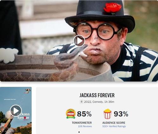Open the 85% Tomatometer score
Image resolution: width=158 pixels, height=134 pixels.
84,114
